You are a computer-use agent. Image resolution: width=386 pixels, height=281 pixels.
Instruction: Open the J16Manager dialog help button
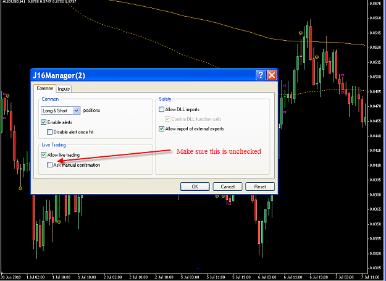point(261,75)
